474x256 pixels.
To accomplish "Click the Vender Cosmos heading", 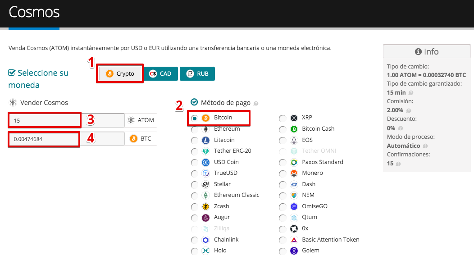I will (x=44, y=103).
